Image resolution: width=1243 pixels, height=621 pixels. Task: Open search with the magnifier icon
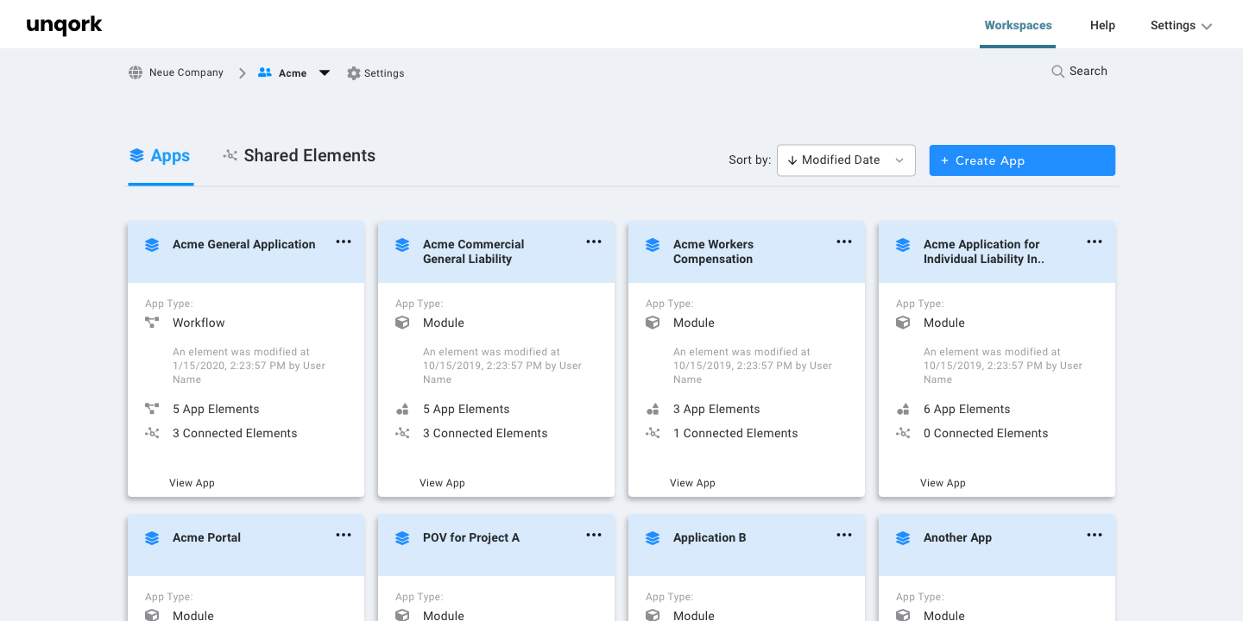pos(1057,72)
